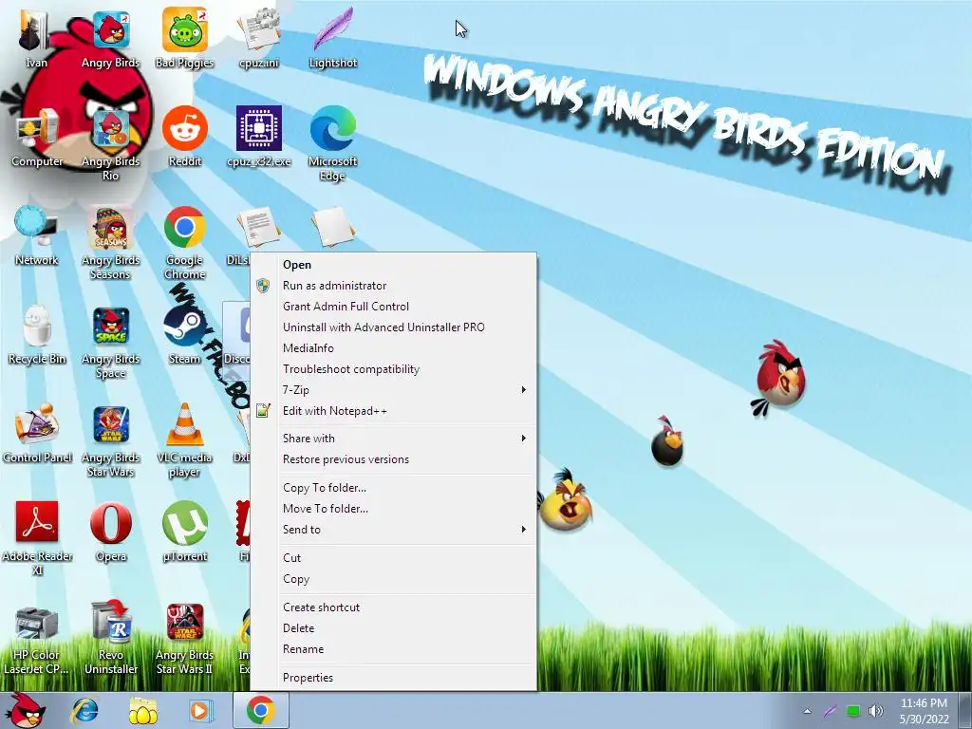Click the Control Panel desktop icon
Viewport: 972px width, 729px height.
[x=37, y=434]
